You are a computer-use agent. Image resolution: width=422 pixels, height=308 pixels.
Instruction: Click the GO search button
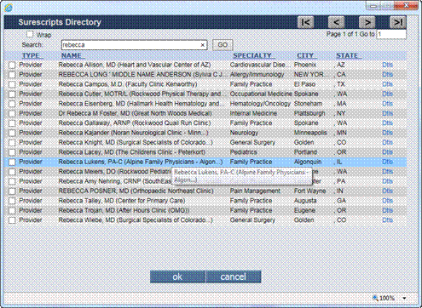(x=223, y=45)
